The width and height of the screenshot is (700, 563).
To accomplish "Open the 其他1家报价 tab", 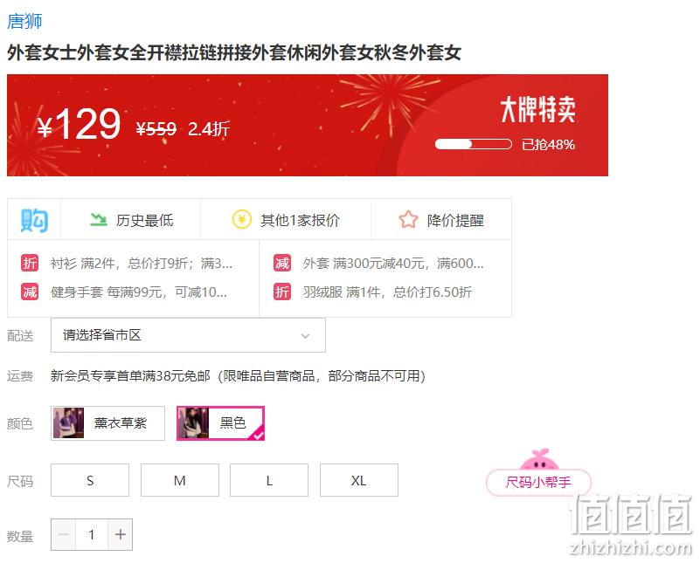I will (286, 220).
